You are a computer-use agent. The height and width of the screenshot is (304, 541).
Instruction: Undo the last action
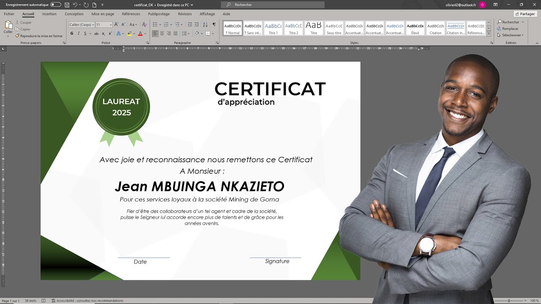click(75, 5)
